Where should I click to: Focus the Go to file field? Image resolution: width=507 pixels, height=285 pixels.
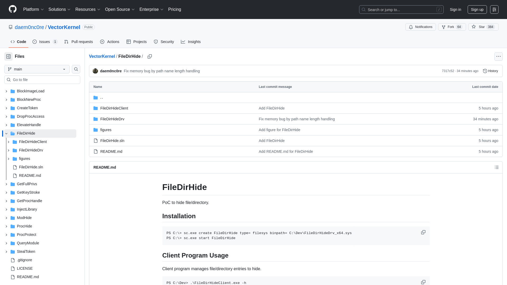tap(42, 80)
